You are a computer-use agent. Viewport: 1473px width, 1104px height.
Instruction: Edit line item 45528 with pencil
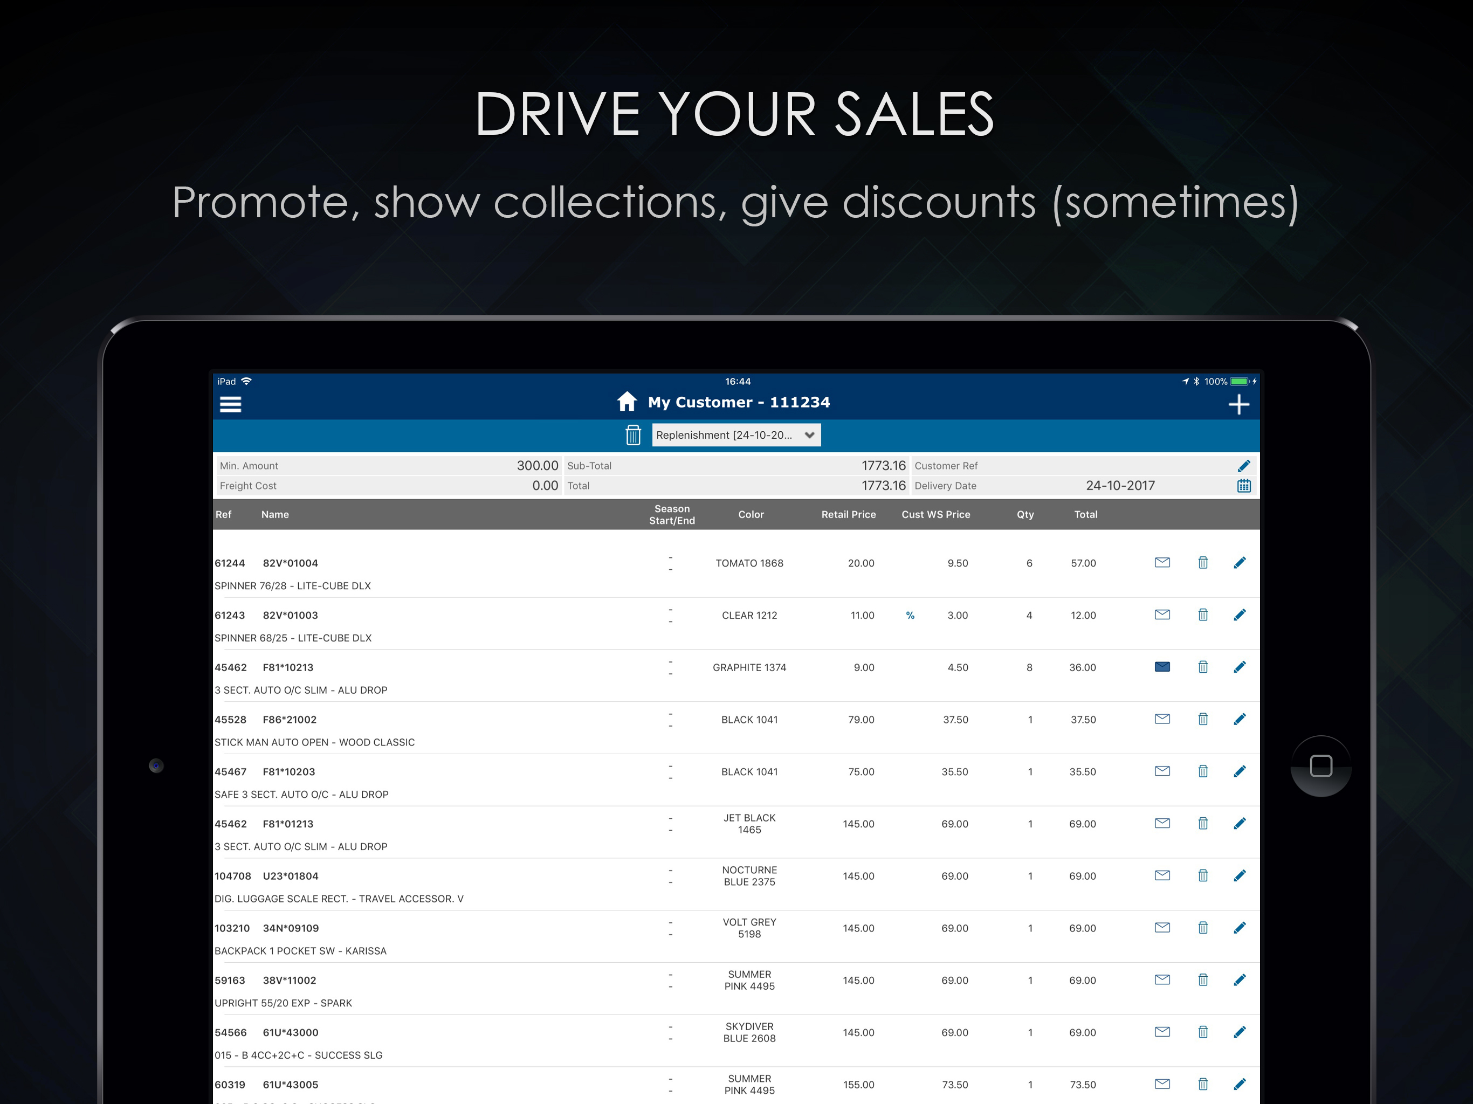pyautogui.click(x=1239, y=719)
